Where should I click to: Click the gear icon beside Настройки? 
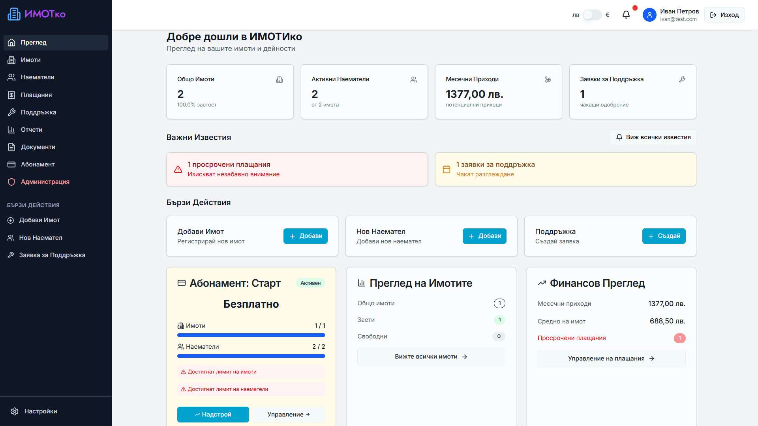pos(15,411)
